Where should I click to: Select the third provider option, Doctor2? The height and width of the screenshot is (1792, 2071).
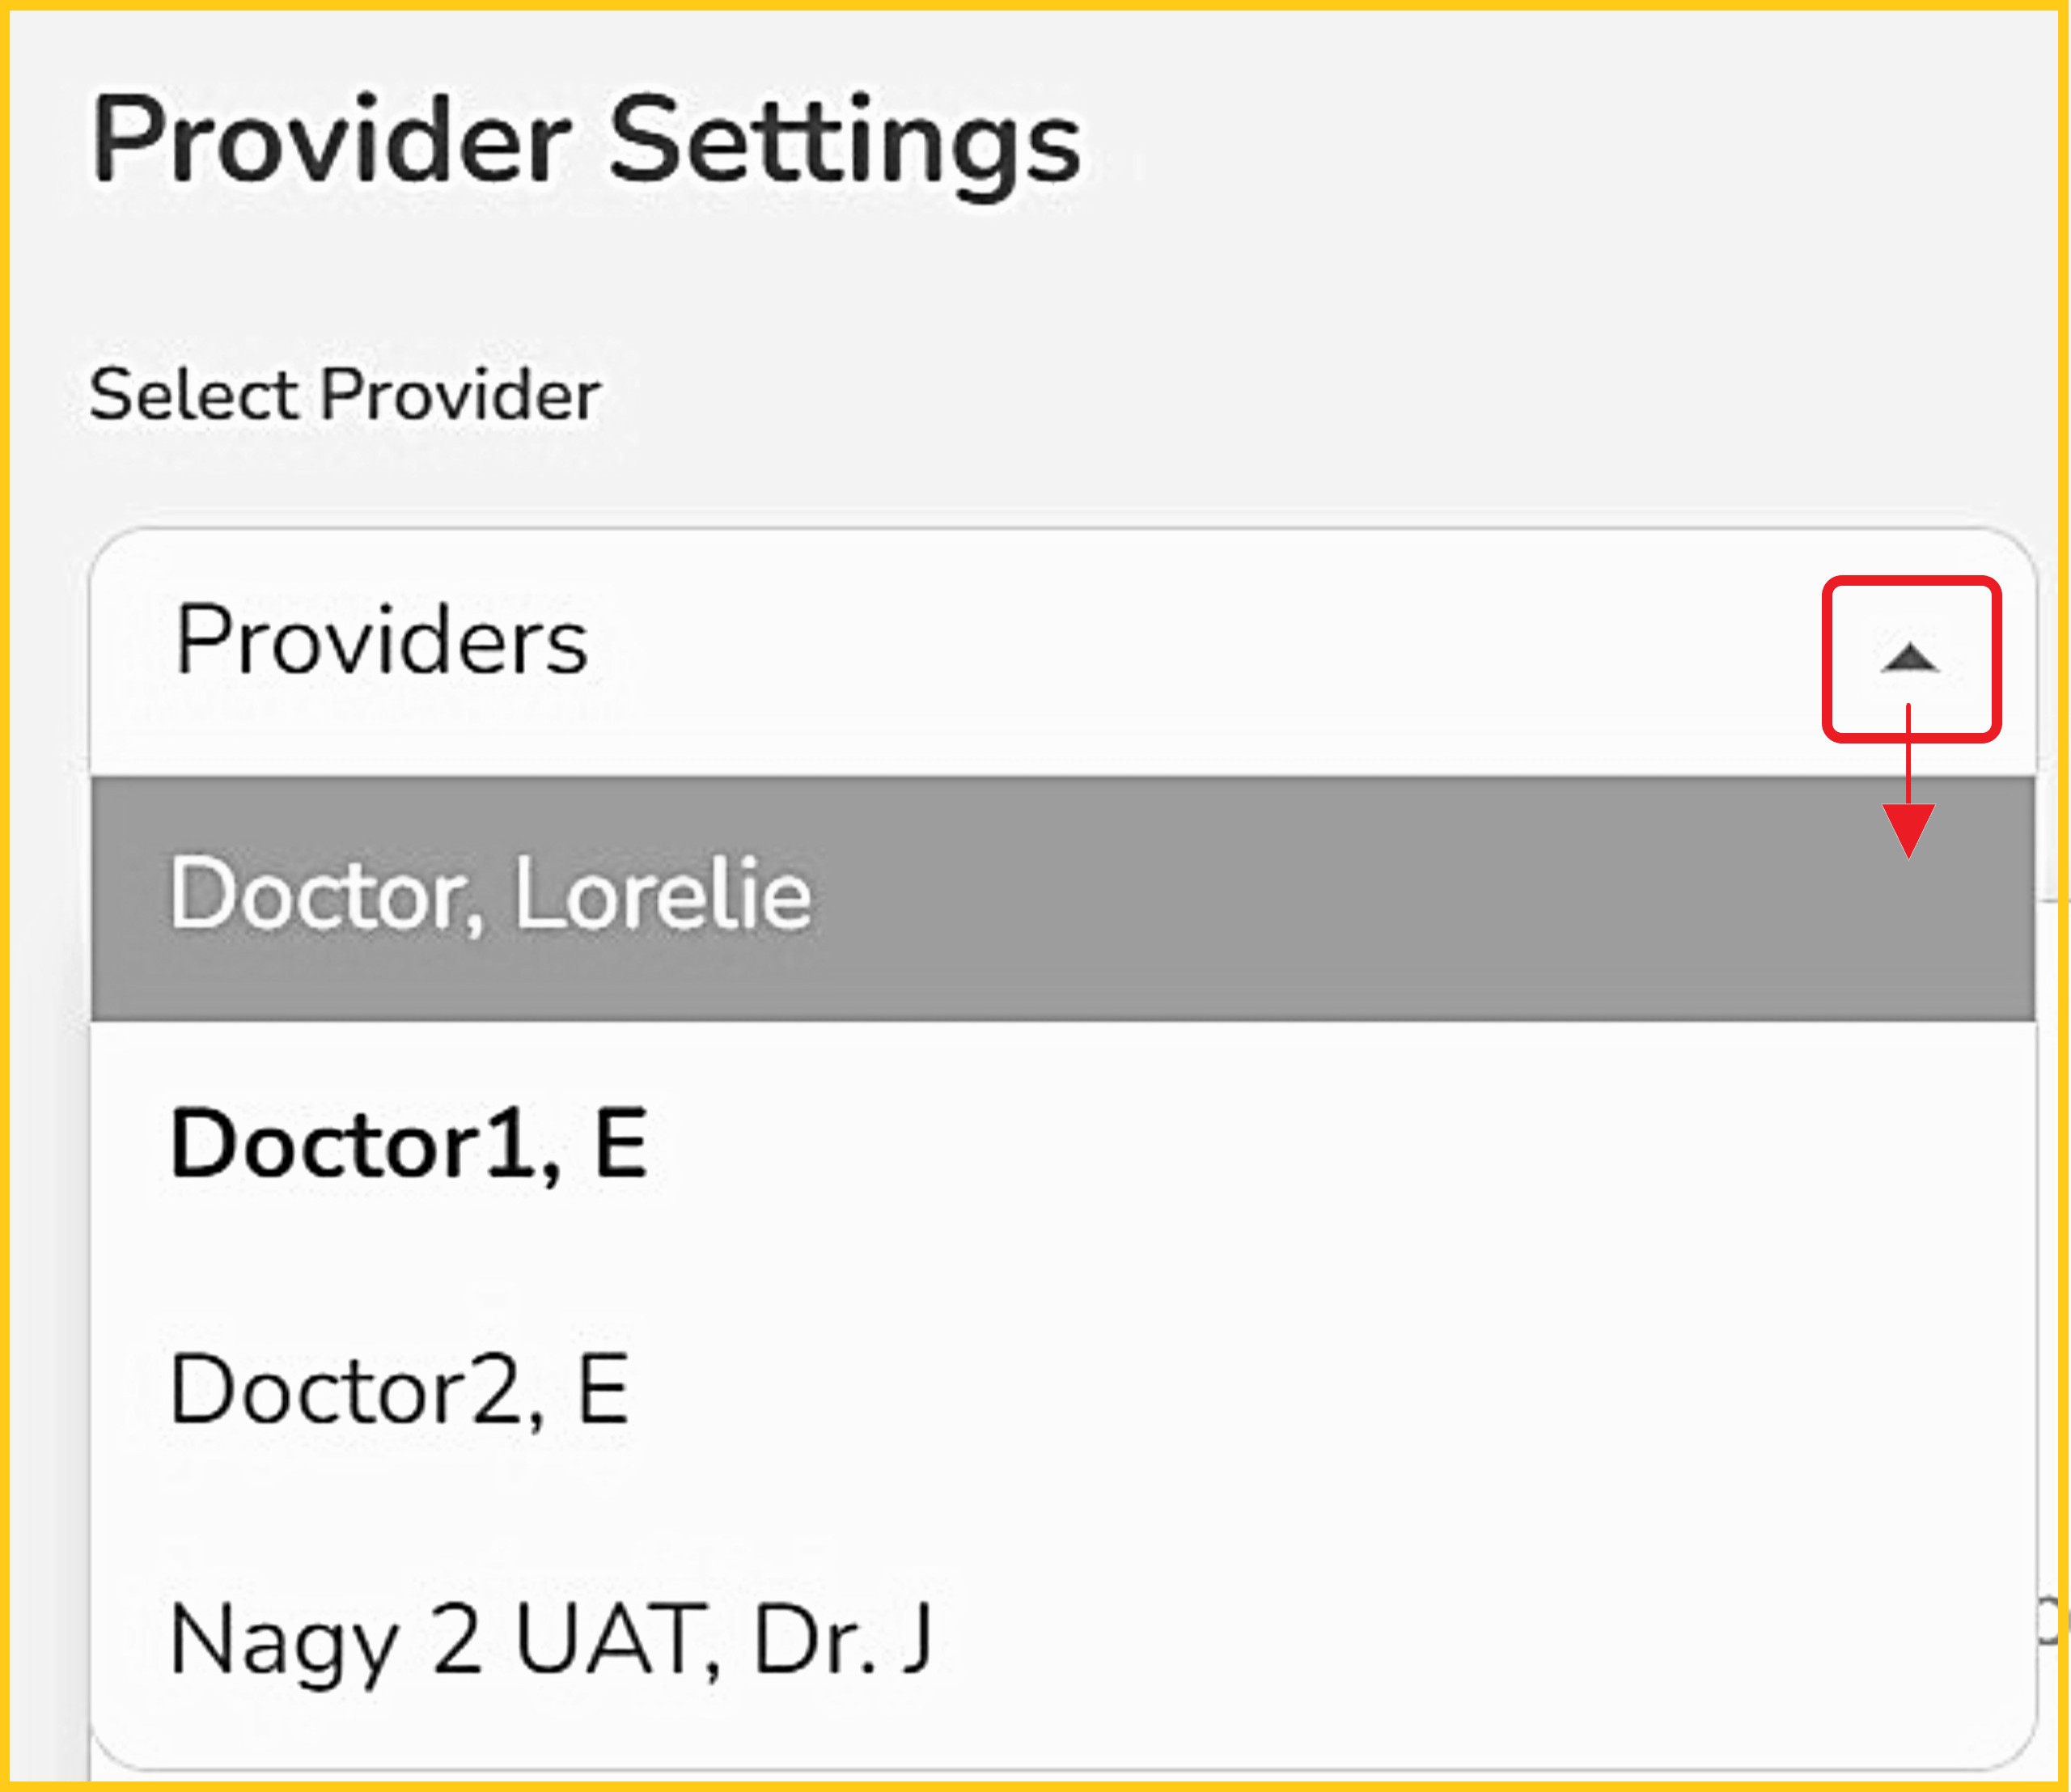click(x=399, y=1391)
